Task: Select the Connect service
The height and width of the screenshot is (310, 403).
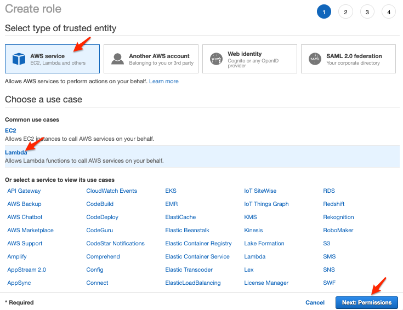Action: pos(97,283)
